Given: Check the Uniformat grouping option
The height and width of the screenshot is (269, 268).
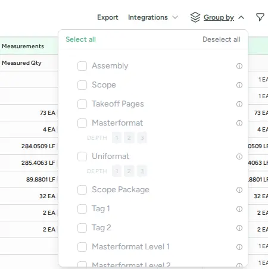Looking at the screenshot, I should point(82,157).
